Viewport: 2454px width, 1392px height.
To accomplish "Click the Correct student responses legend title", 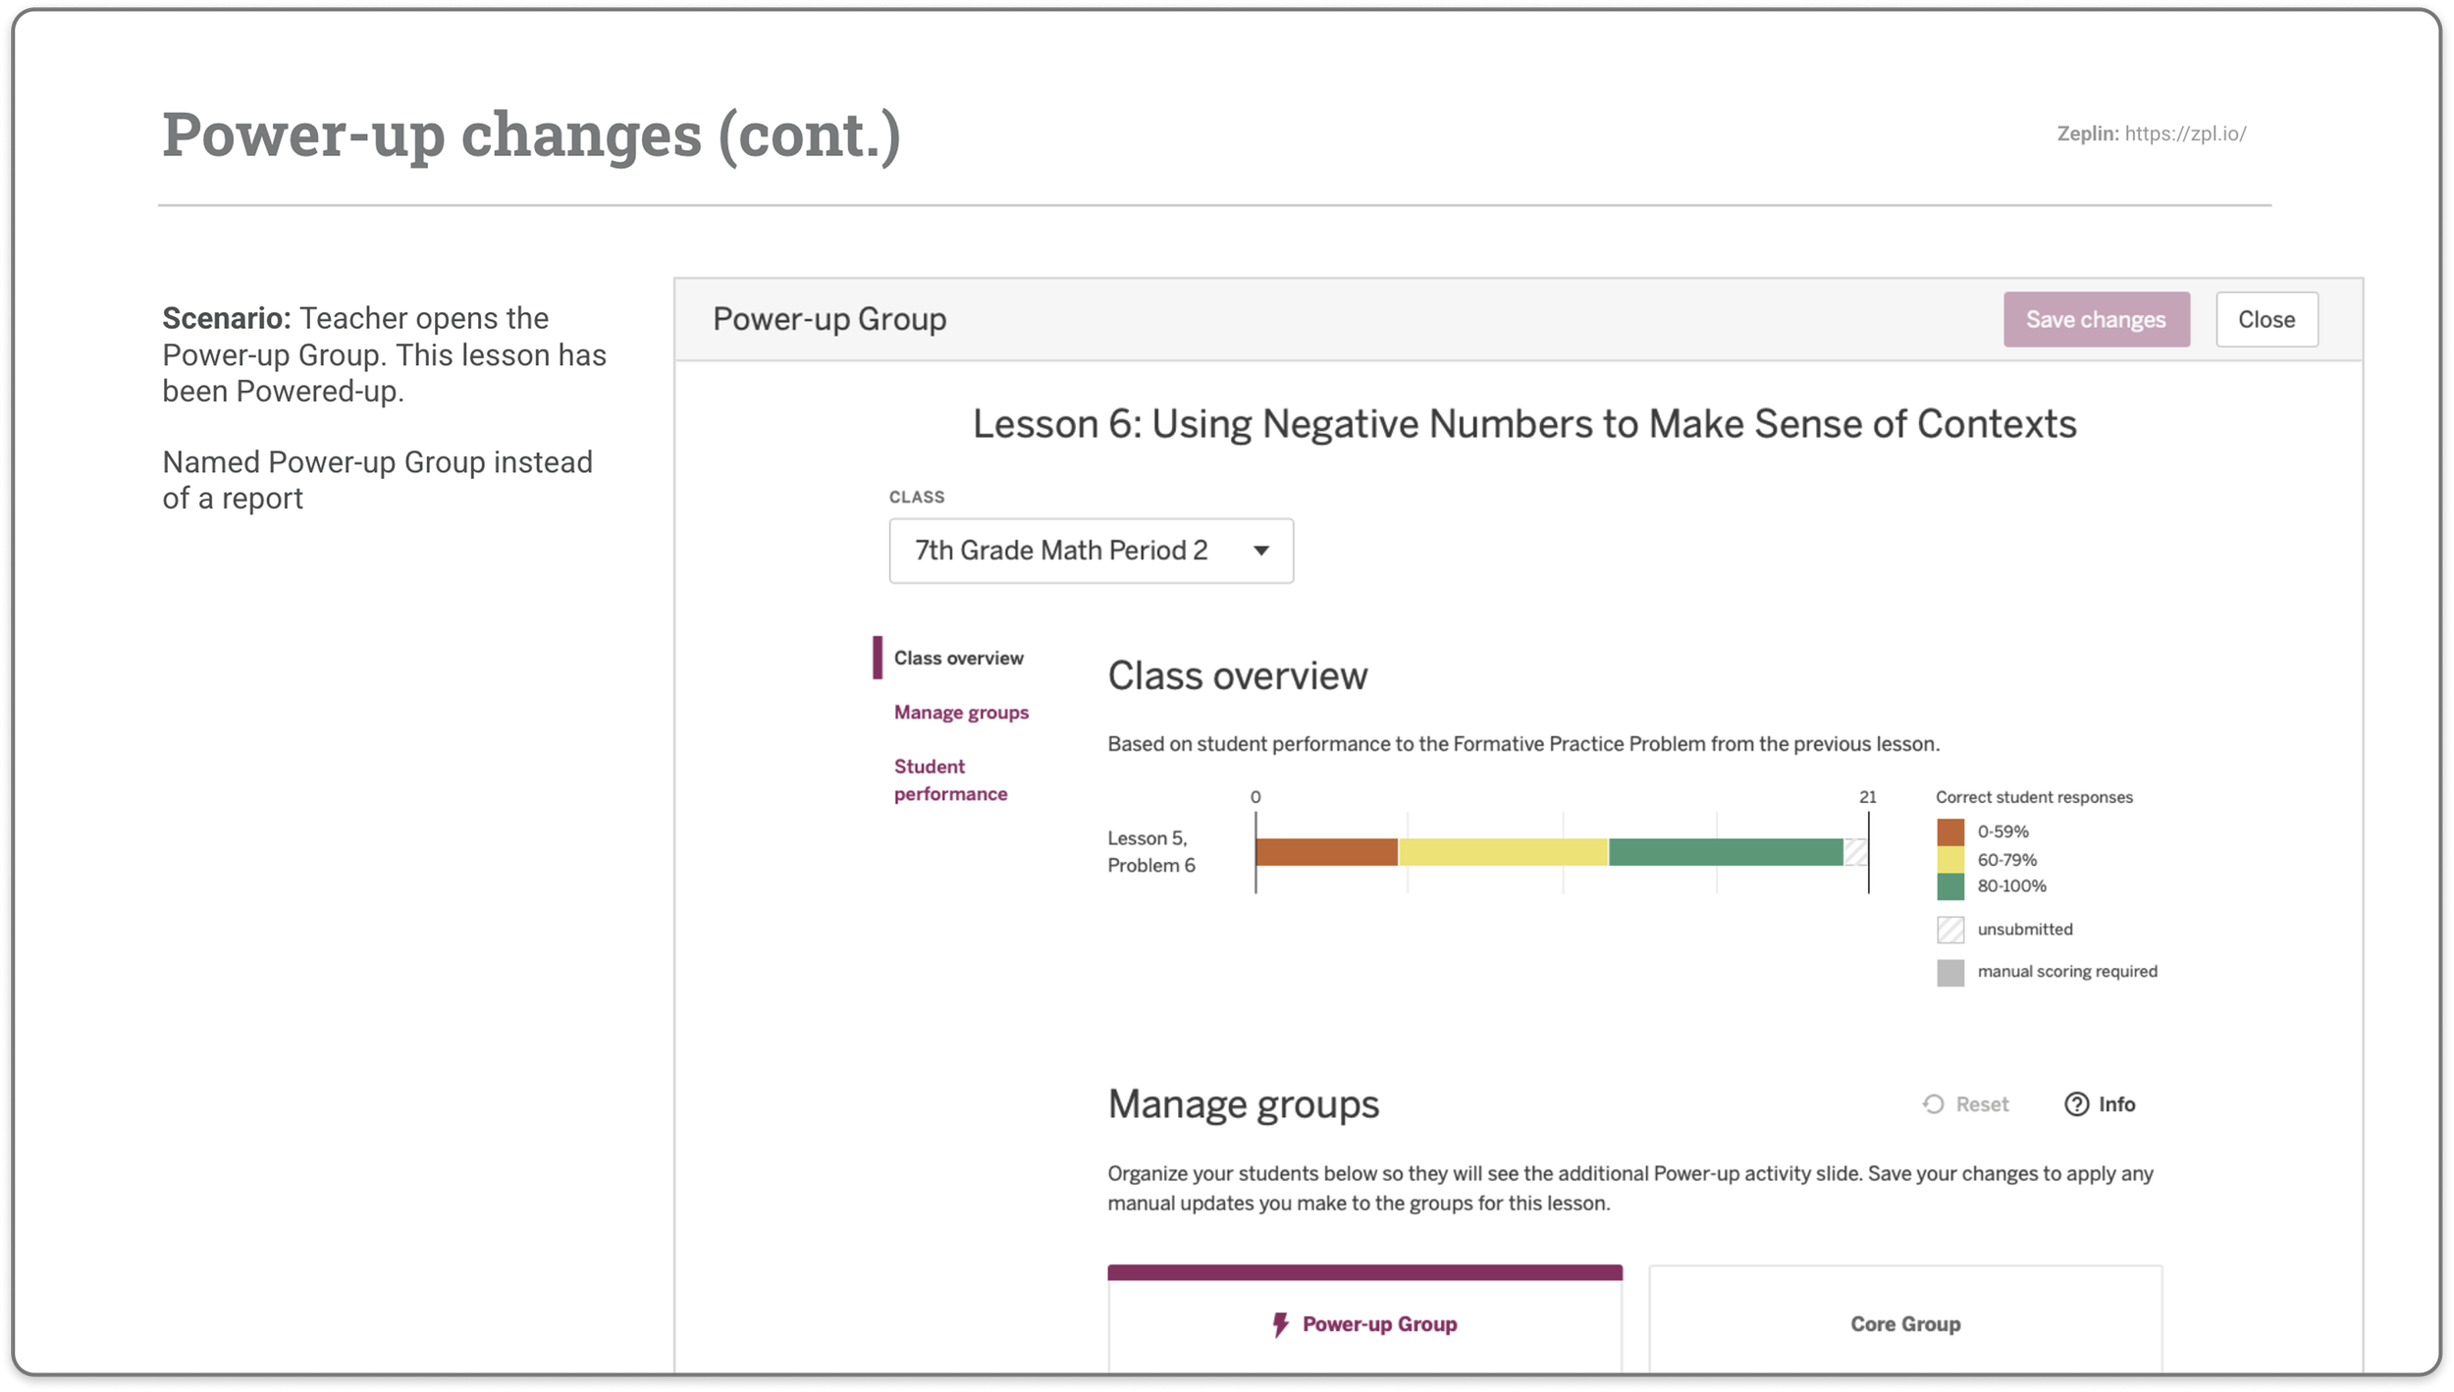I will coord(2034,796).
